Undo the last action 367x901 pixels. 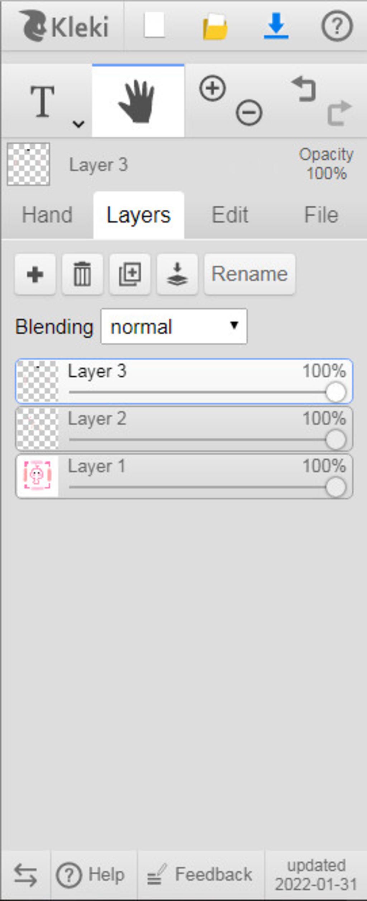tap(304, 88)
